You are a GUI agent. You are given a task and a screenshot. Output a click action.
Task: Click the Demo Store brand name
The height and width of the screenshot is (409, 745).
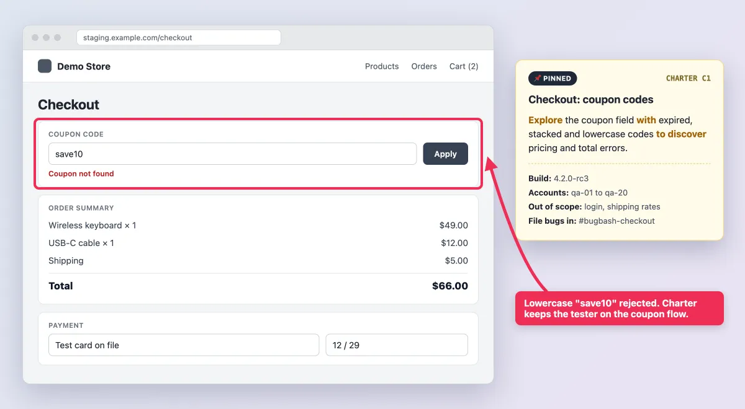pos(84,66)
